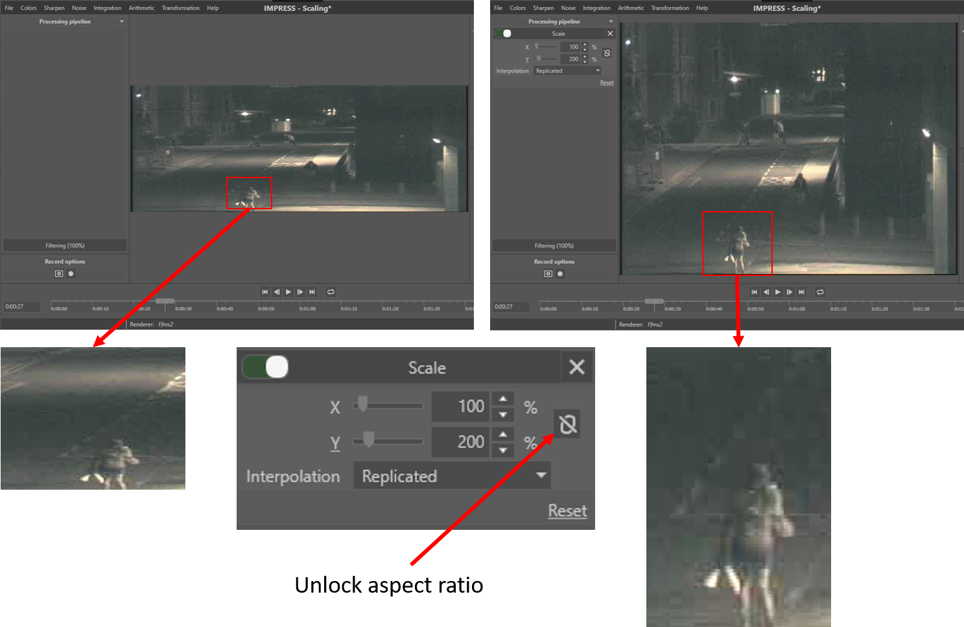Click Filtering (100%) bar in left window
This screenshot has width=964, height=627.
pos(65,245)
